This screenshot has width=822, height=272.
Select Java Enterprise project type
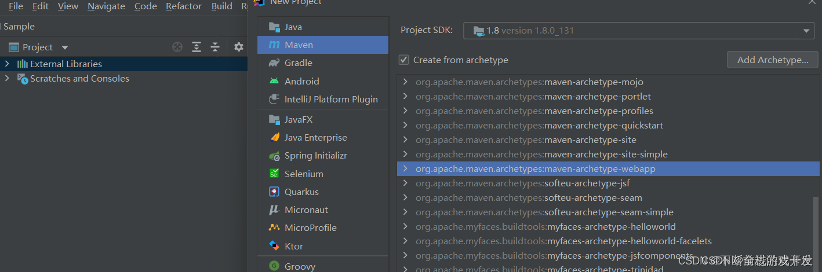[x=323, y=137]
